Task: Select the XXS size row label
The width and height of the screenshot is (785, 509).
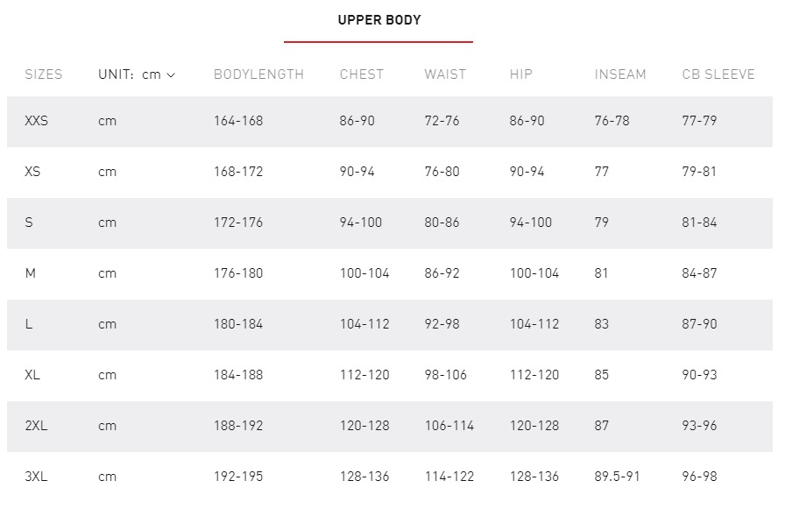Action: pyautogui.click(x=37, y=121)
